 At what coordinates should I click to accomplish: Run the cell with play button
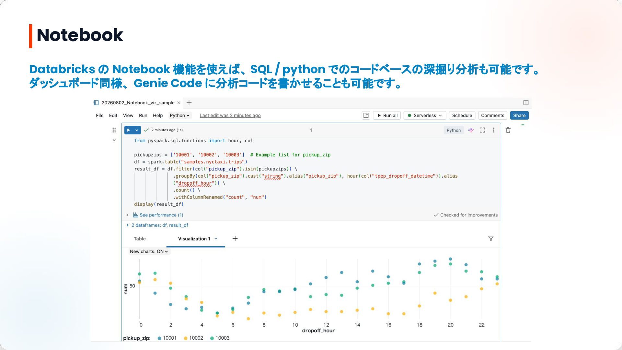[129, 130]
